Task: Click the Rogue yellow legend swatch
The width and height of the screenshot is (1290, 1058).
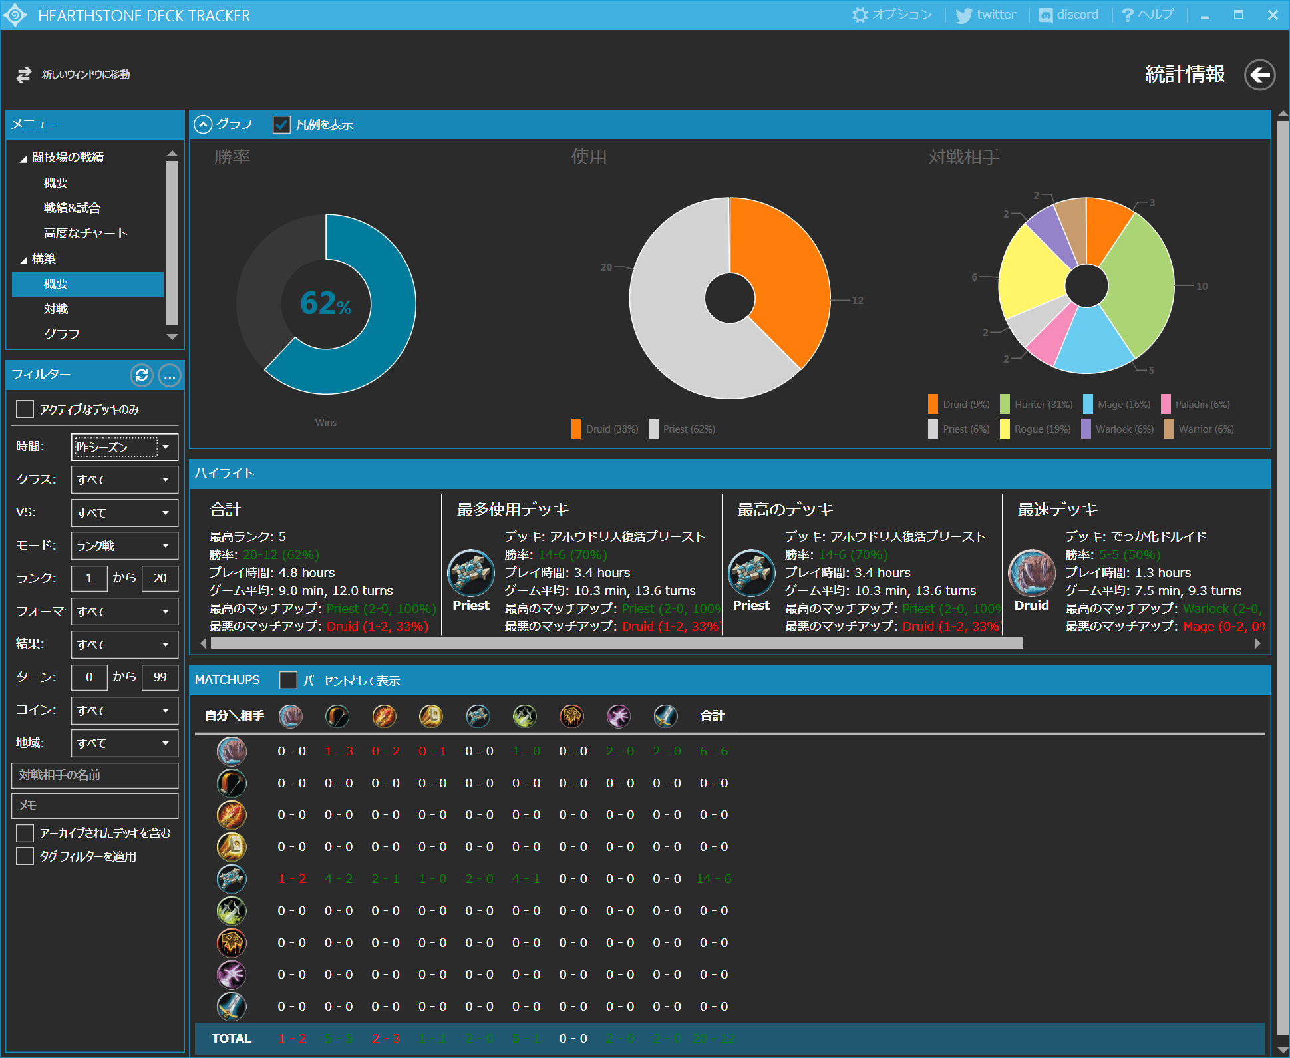Action: coord(1005,429)
